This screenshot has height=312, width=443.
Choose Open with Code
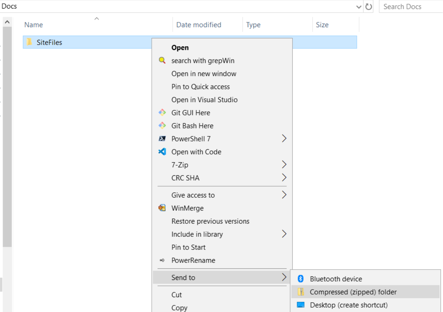click(222, 152)
